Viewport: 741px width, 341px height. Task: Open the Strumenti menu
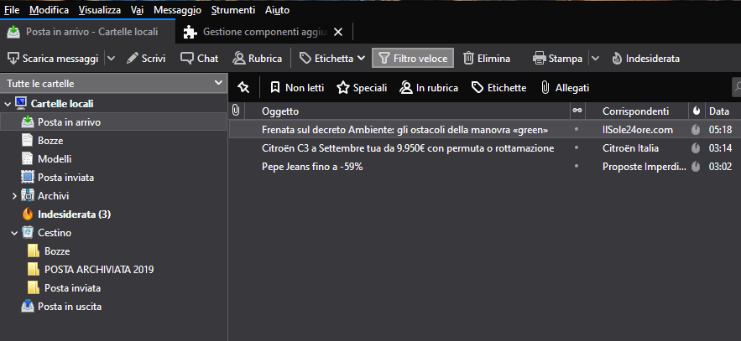click(233, 10)
